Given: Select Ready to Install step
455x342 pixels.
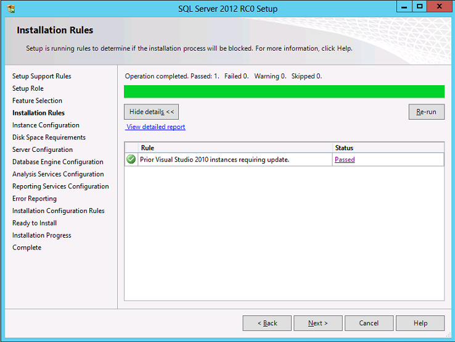Looking at the screenshot, I should tap(35, 223).
